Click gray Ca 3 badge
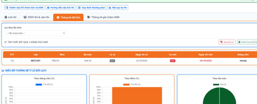The height and width of the screenshot is (104, 257). pos(112,61)
